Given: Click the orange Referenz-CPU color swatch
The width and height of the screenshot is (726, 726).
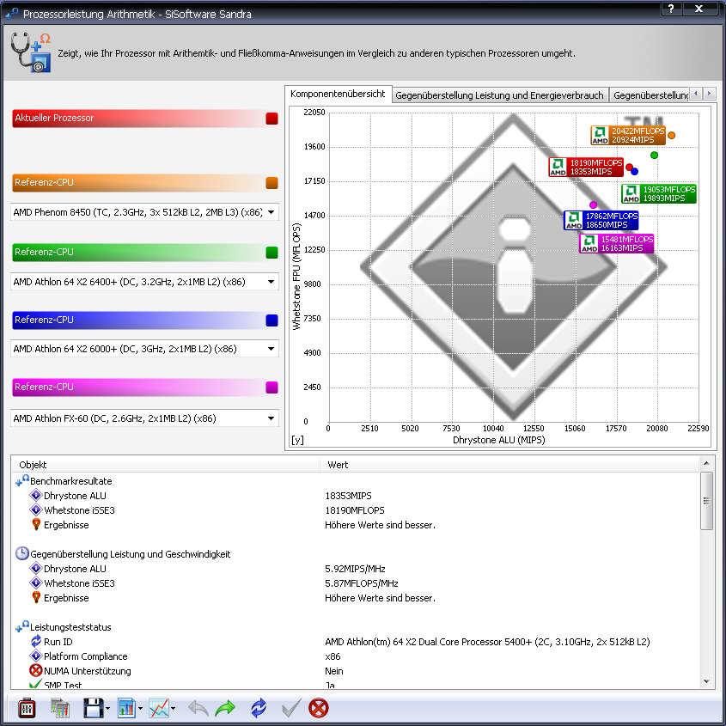Looking at the screenshot, I should point(271,183).
